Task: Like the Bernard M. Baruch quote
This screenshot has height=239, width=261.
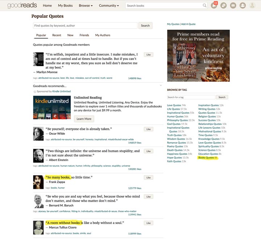Action: coord(149,196)
